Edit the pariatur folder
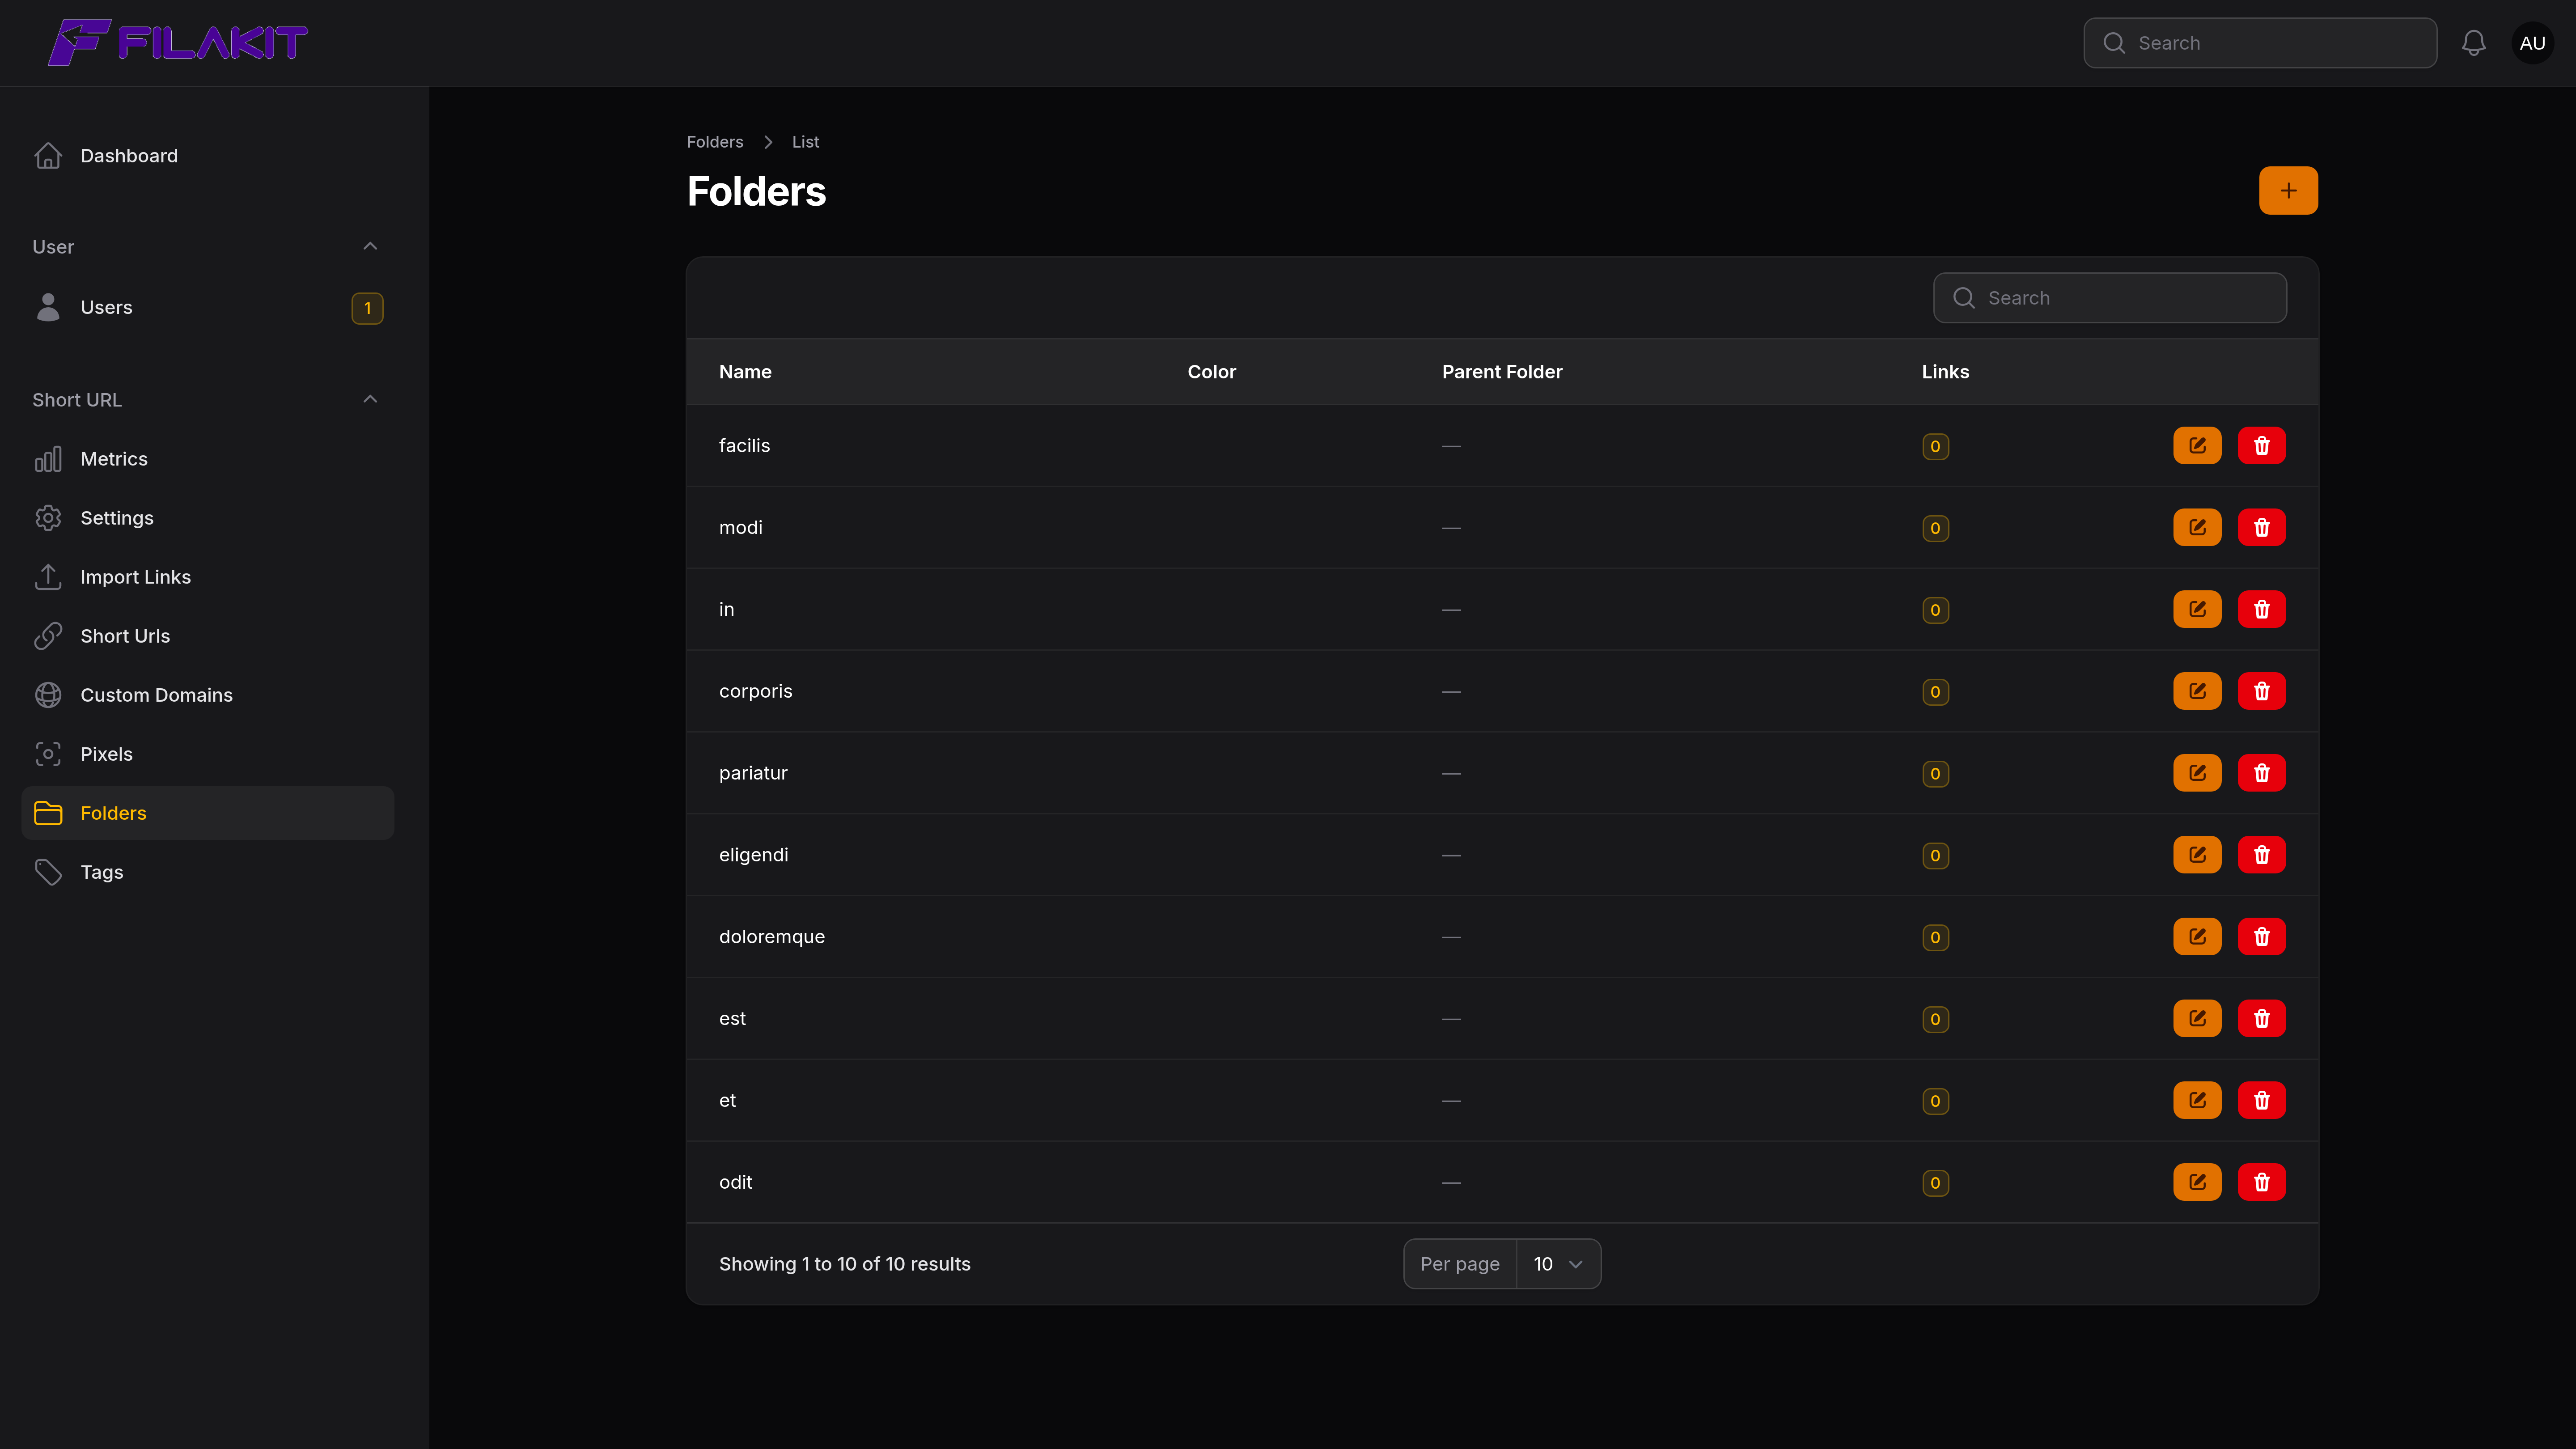Screen dimensions: 2576x1449 [x=2197, y=773]
